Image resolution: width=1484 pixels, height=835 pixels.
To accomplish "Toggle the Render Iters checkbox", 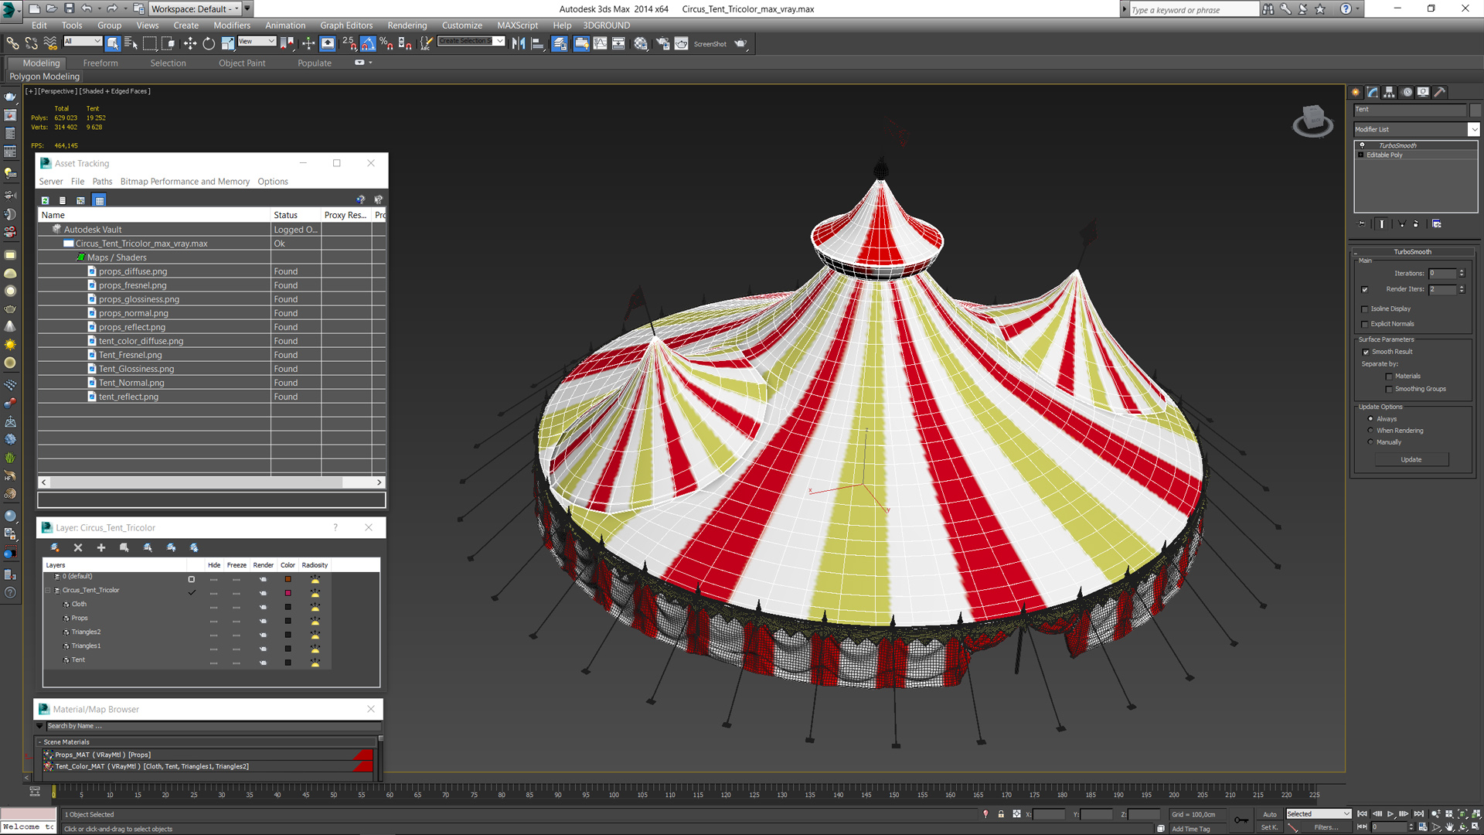I will (1364, 289).
